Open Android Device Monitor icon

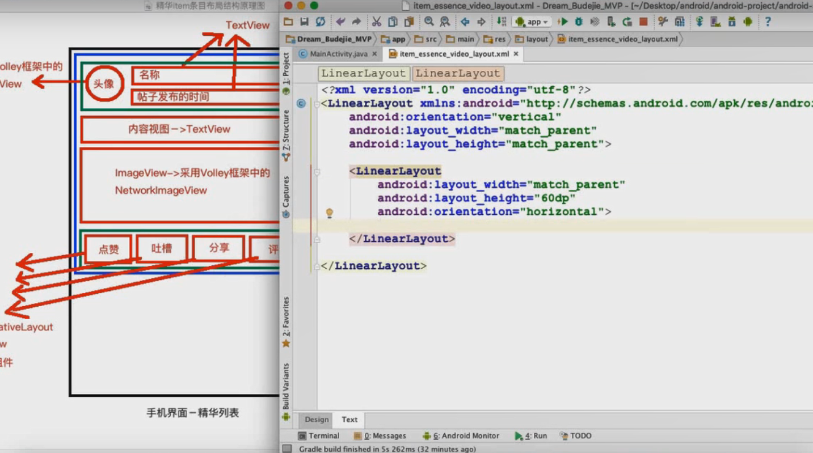pos(748,22)
